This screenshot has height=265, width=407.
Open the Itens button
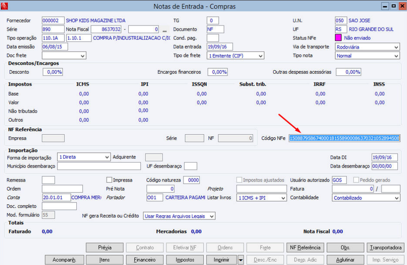point(105,259)
